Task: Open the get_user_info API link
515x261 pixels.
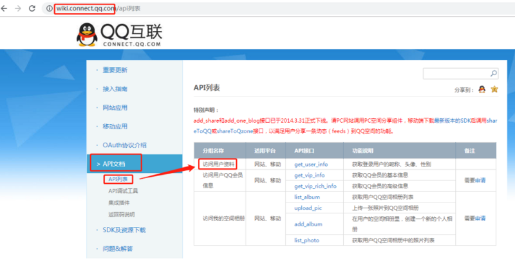Action: tap(311, 165)
